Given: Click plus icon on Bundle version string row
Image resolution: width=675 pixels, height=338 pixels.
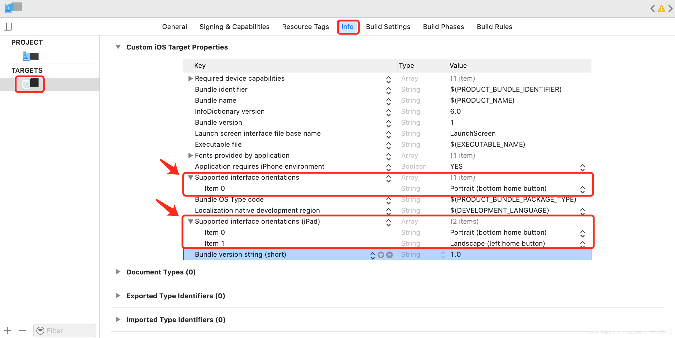Looking at the screenshot, I should [381, 255].
